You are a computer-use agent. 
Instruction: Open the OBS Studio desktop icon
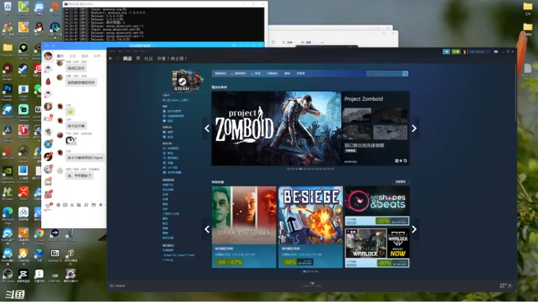coord(7,276)
